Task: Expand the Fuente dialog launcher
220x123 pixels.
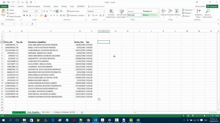Action: pos(48,20)
